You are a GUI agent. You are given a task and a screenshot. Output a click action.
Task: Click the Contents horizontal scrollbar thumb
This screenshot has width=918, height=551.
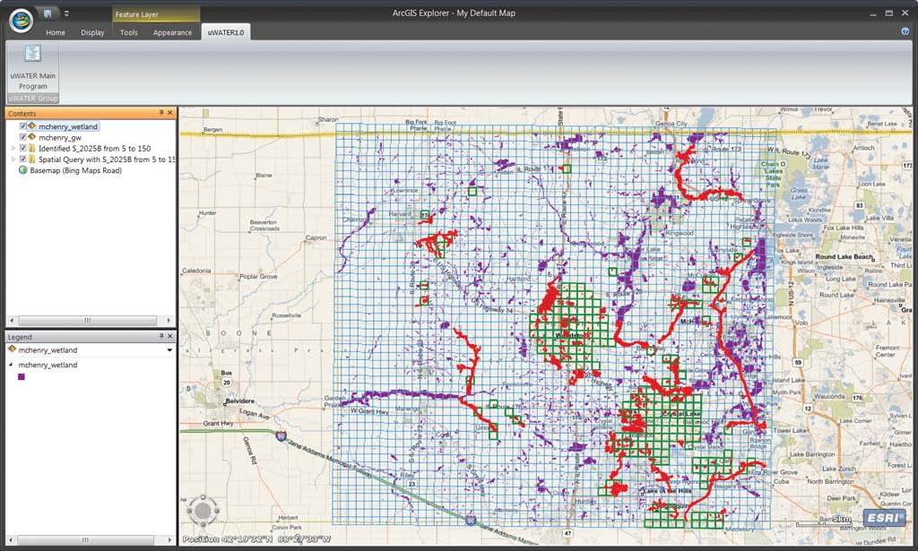point(88,320)
